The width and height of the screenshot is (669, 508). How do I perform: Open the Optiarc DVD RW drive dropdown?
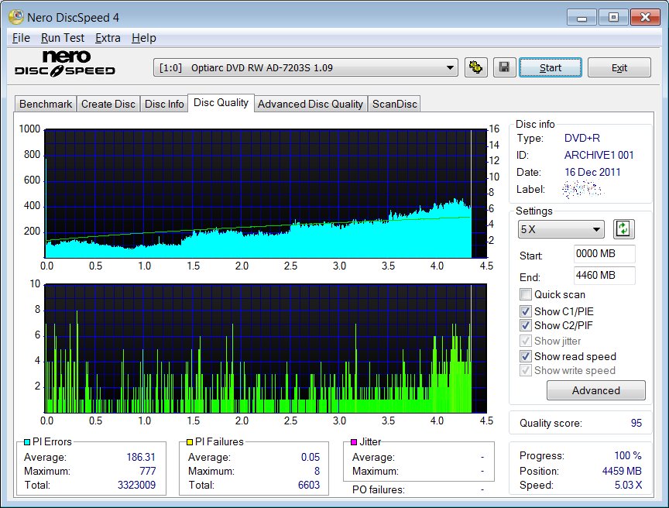(x=306, y=68)
